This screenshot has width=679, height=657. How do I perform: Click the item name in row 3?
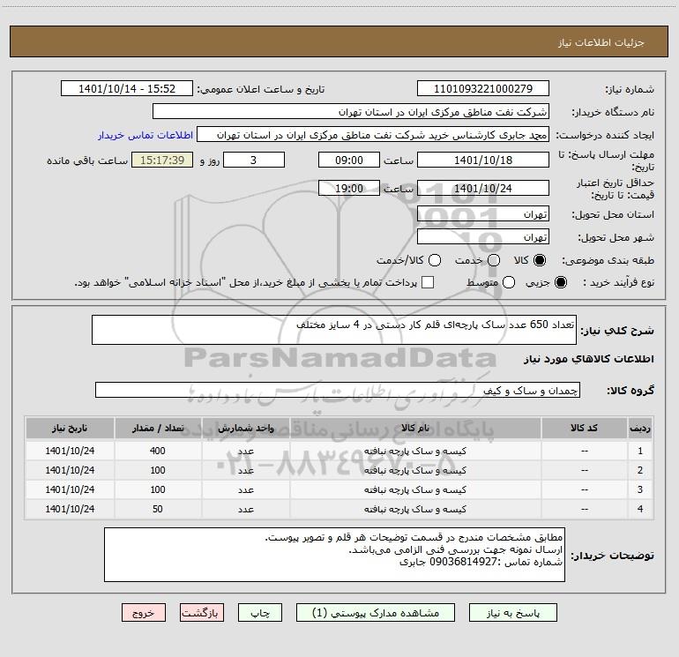click(x=414, y=489)
